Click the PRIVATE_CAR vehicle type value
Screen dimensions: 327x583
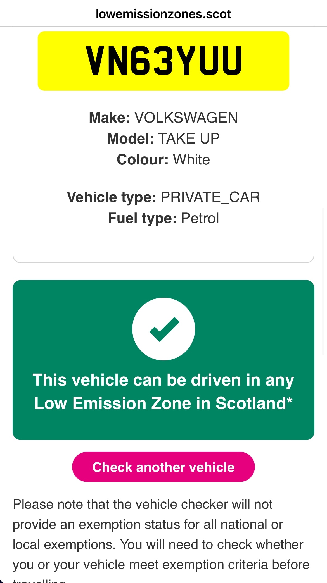click(210, 197)
